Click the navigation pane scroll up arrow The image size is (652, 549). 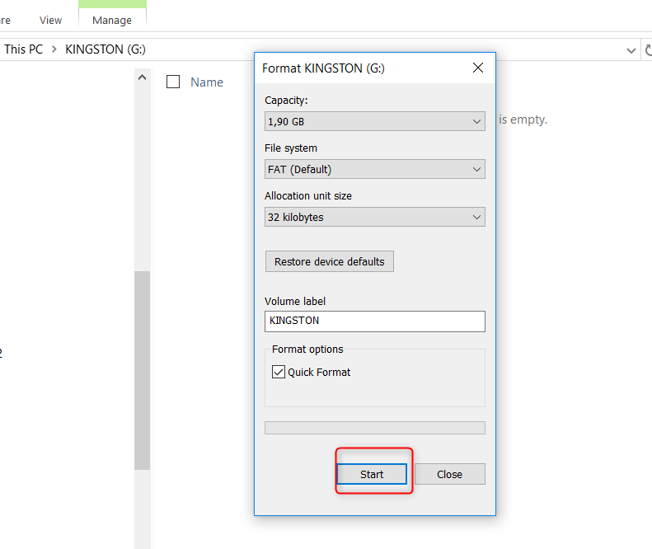click(x=142, y=77)
